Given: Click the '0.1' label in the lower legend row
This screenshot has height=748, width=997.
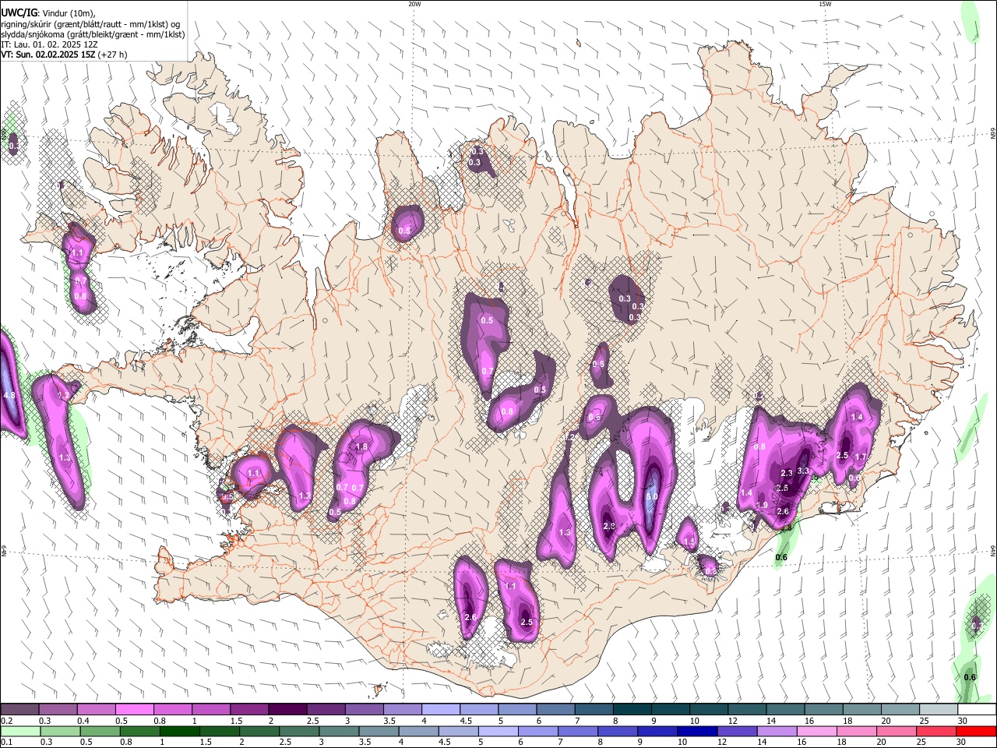Looking at the screenshot, I should [x=7, y=743].
